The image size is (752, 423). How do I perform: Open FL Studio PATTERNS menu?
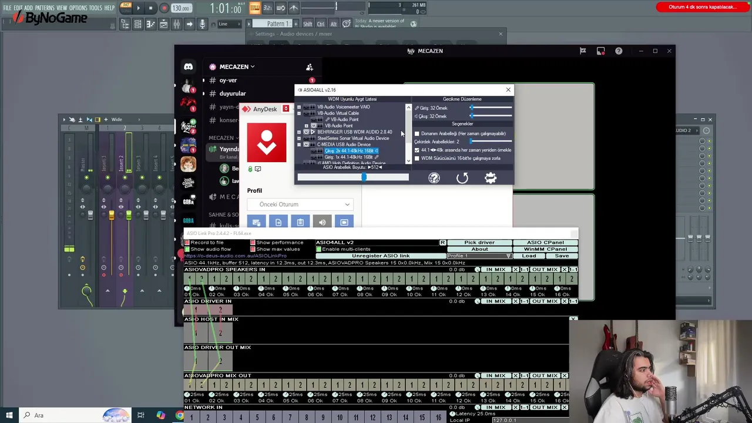coord(45,8)
